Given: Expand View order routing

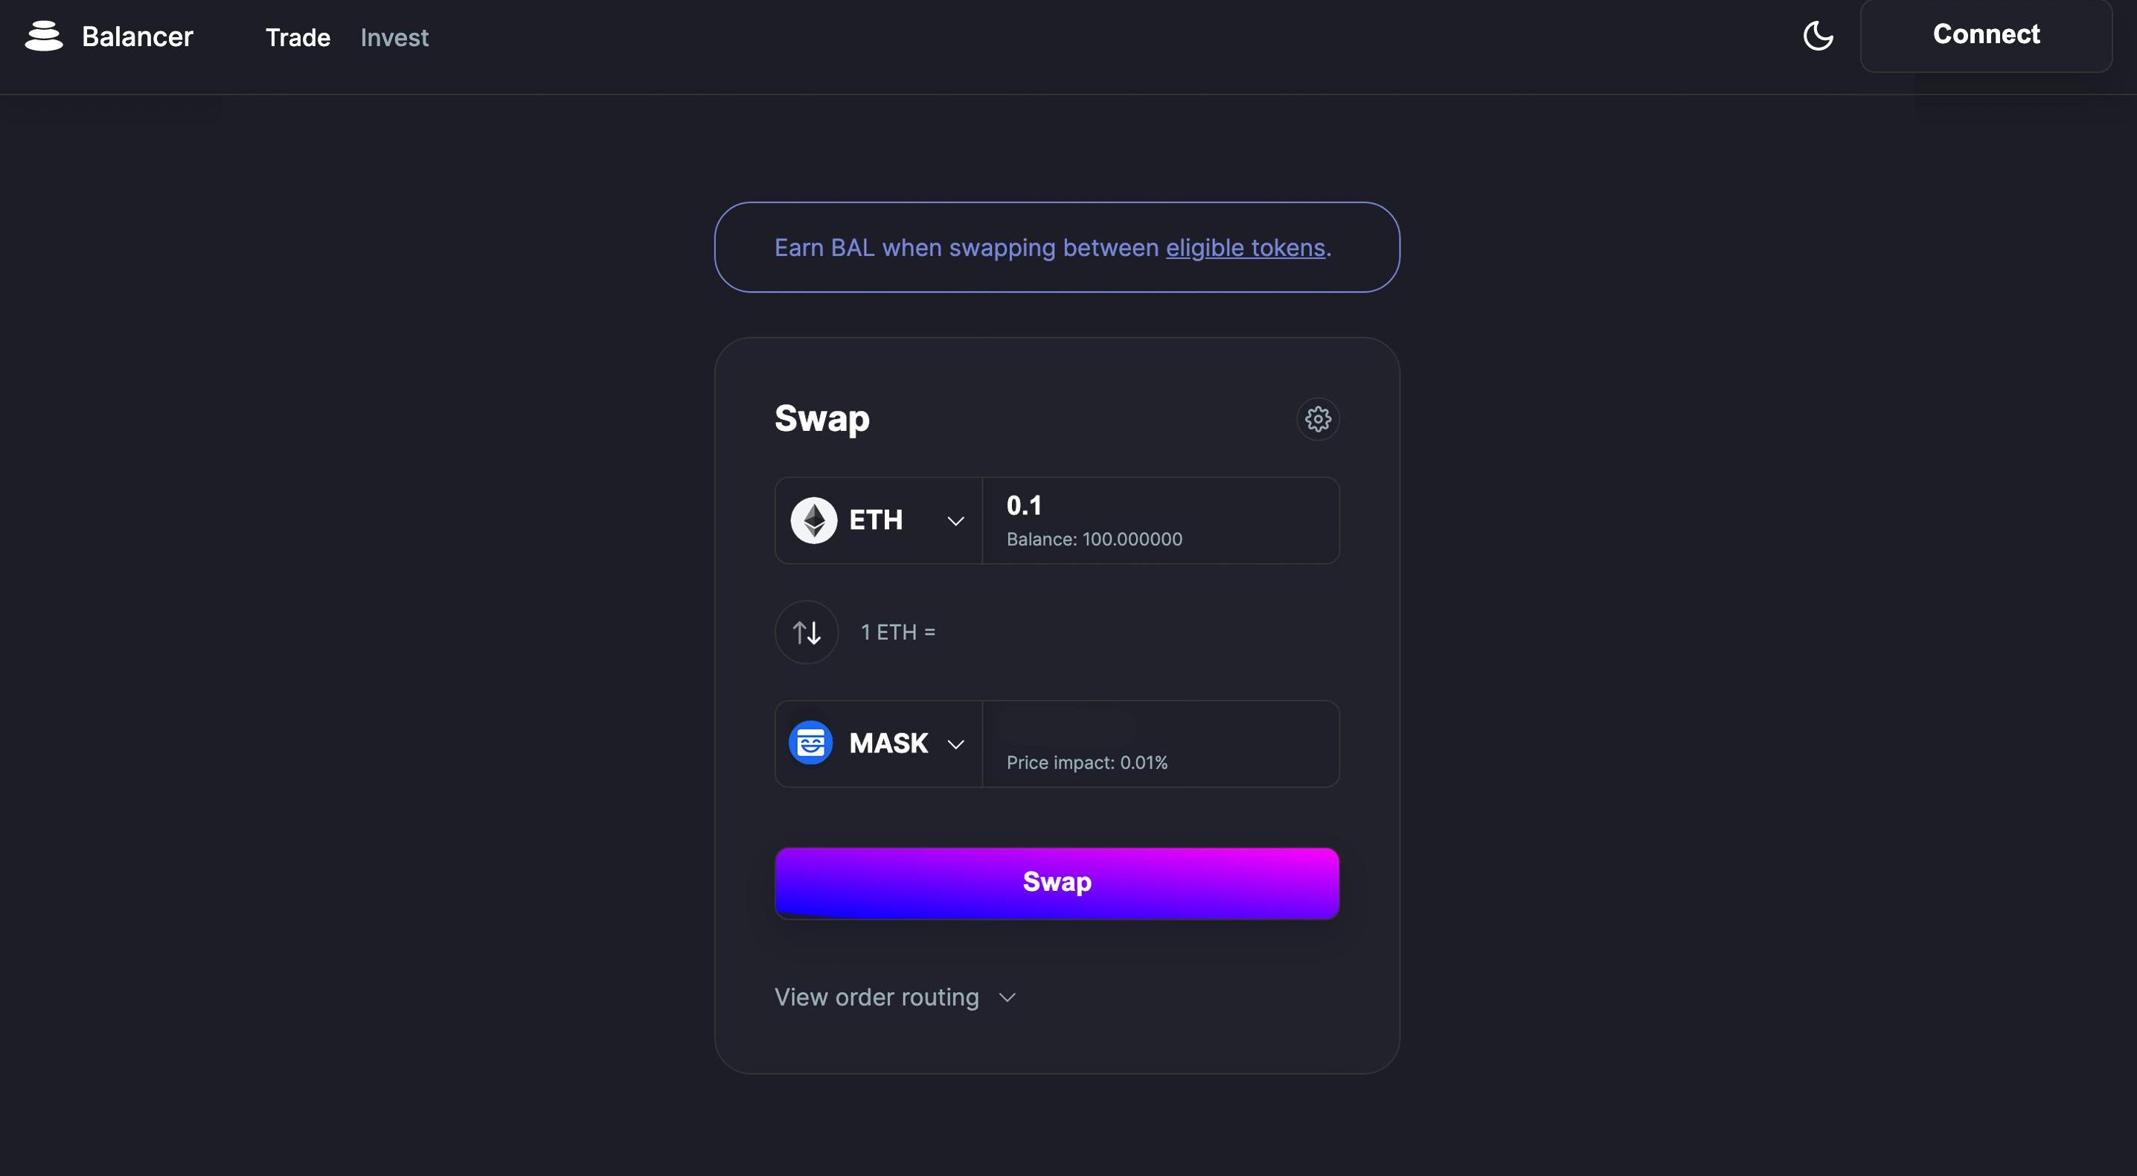Looking at the screenshot, I should [x=894, y=997].
